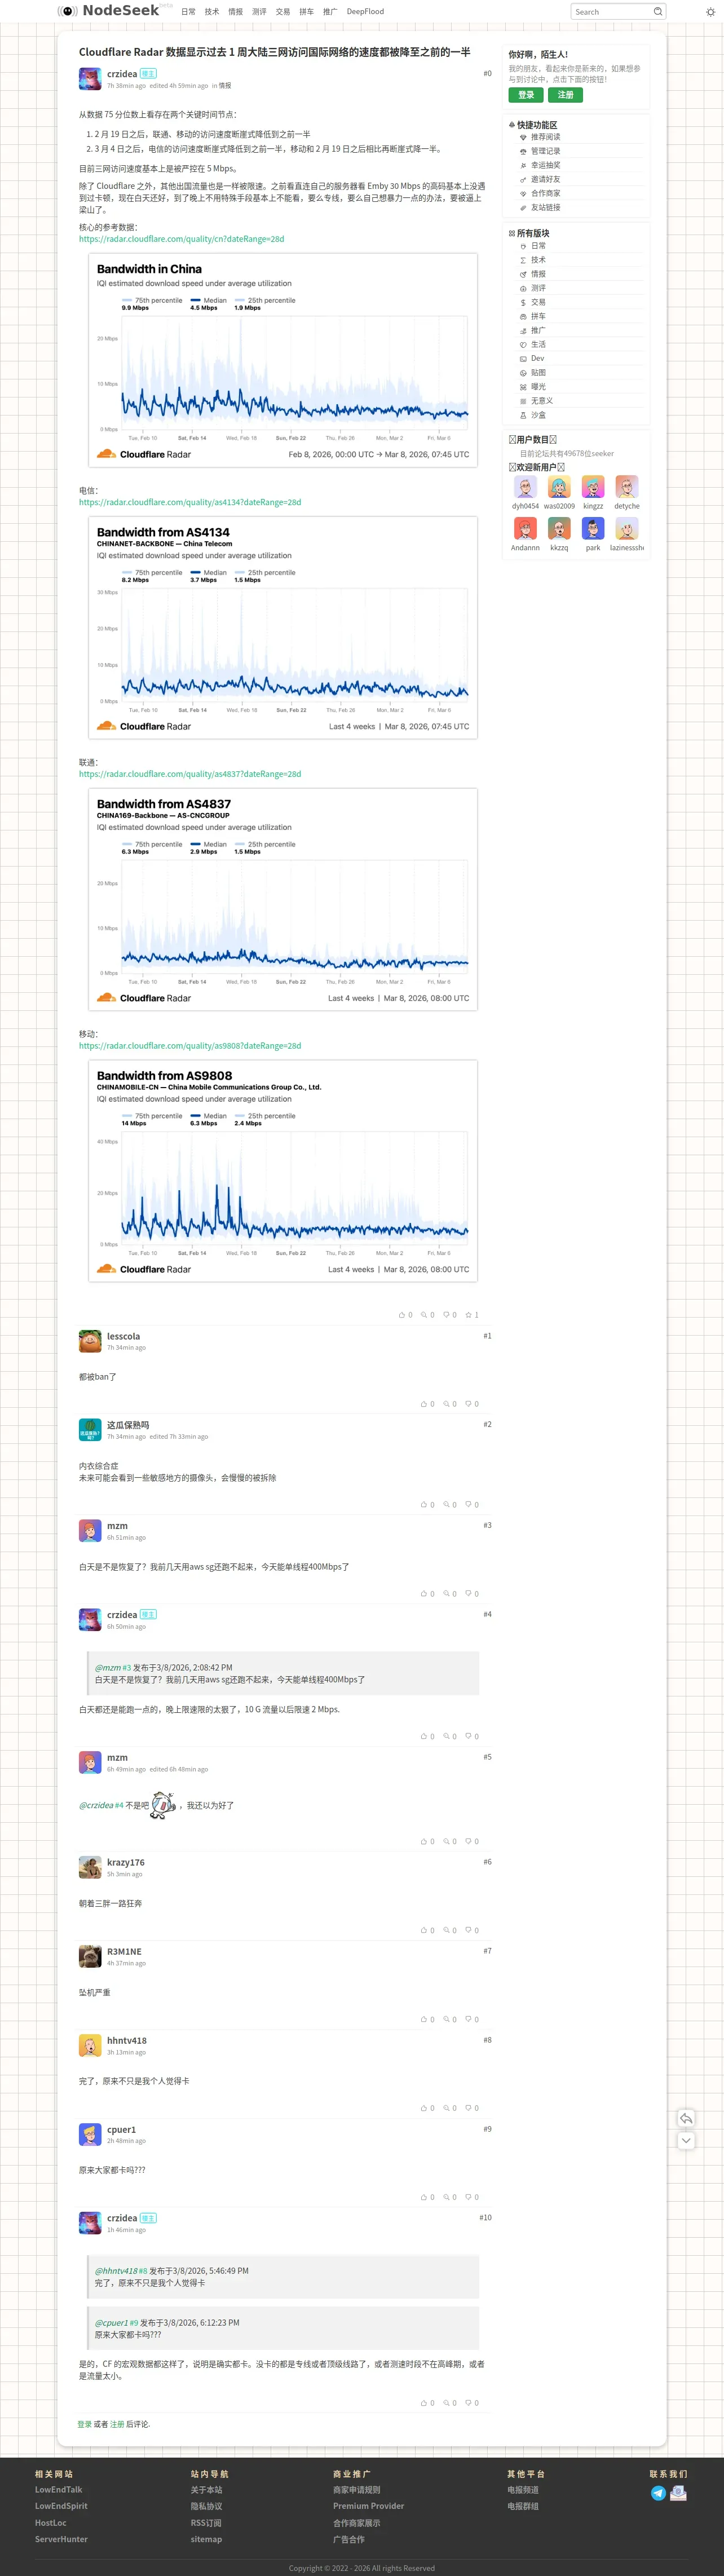The height and width of the screenshot is (2576, 724).
Task: Open 交易 in the top navigation
Action: click(283, 12)
